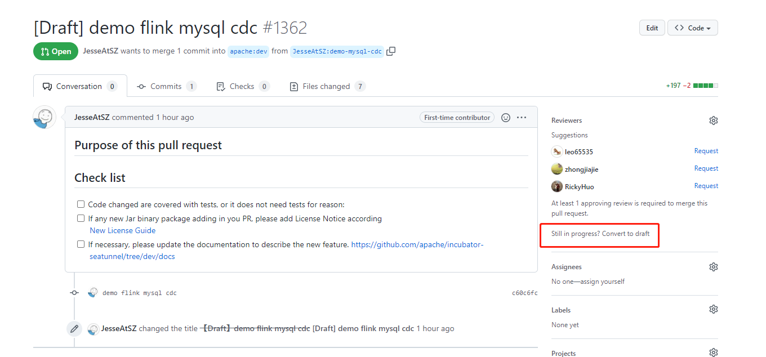Image resolution: width=766 pixels, height=357 pixels.
Task: Switch to the Files changed tab
Action: 327,86
